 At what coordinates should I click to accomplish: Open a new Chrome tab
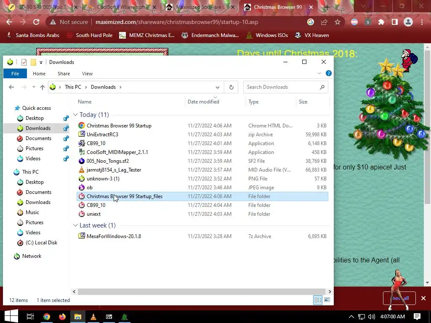[x=327, y=8]
